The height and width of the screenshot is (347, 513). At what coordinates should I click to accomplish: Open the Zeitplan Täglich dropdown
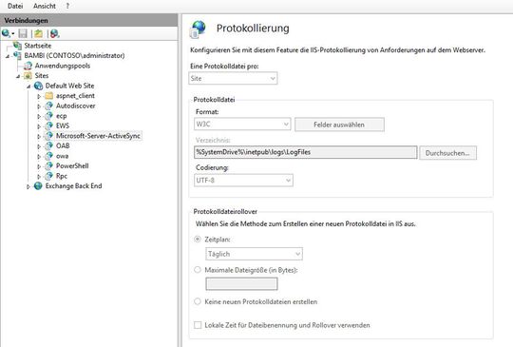point(255,254)
